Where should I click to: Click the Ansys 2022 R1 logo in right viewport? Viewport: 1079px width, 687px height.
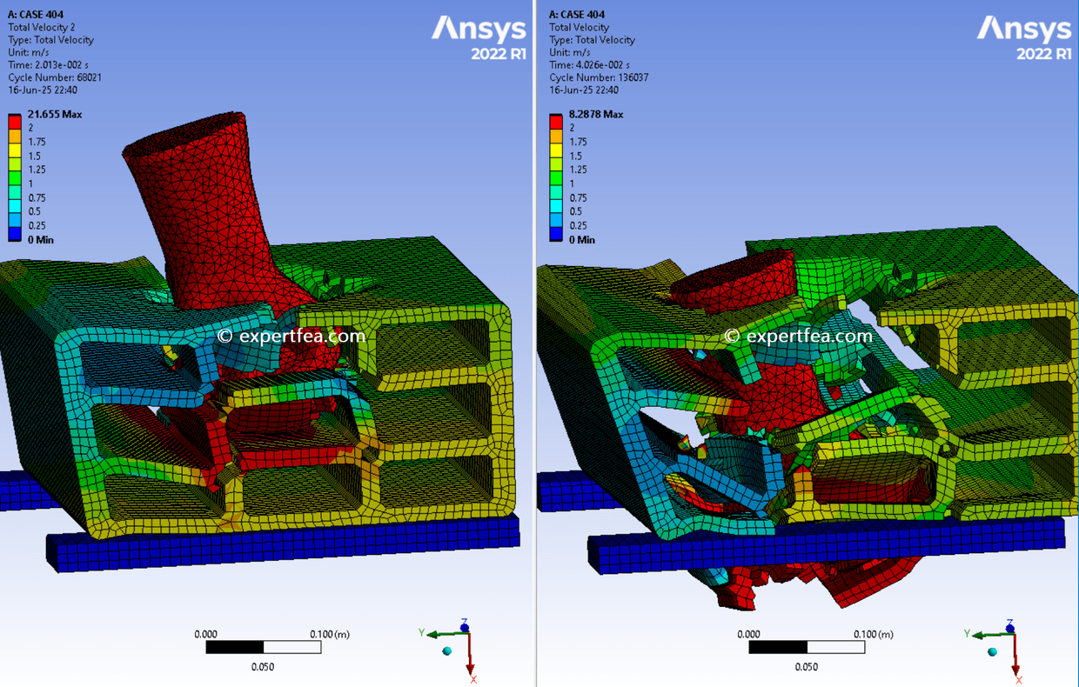click(x=1022, y=35)
